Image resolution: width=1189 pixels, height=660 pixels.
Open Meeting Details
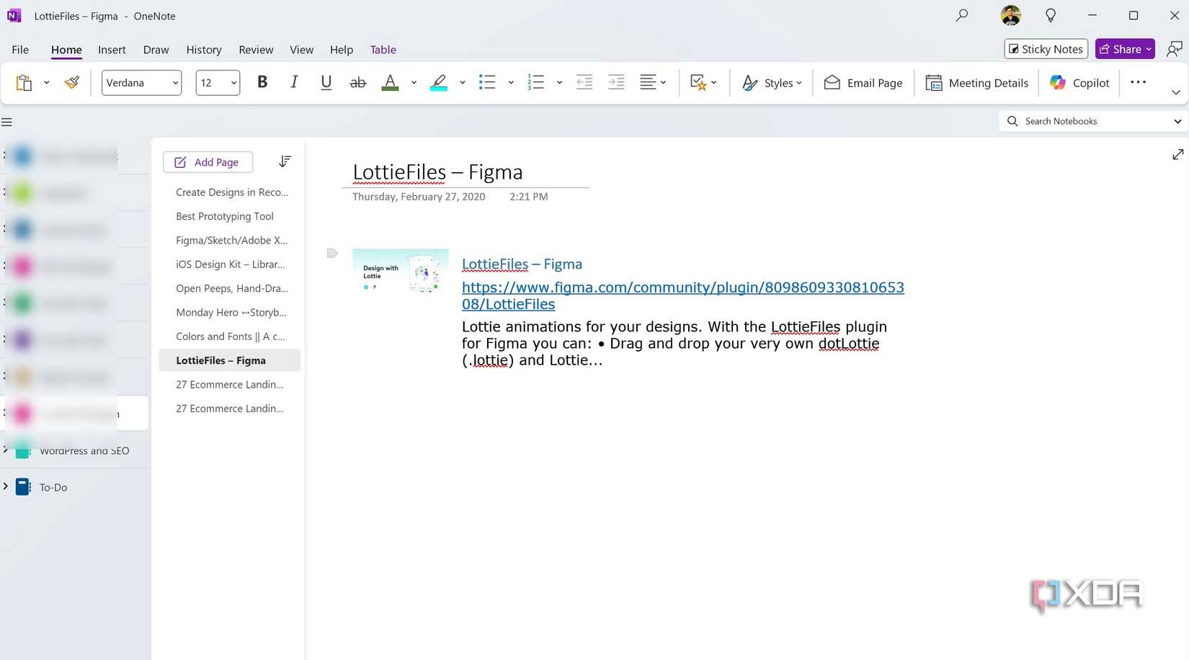point(976,83)
